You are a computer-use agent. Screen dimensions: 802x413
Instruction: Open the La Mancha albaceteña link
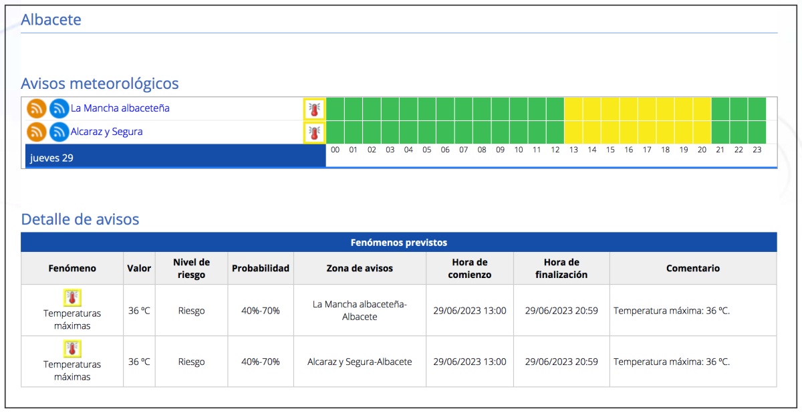[x=120, y=108]
